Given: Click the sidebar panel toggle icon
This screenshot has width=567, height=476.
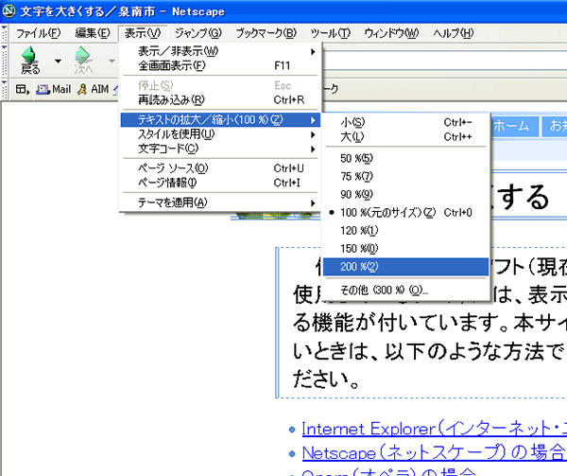Looking at the screenshot, I should (23, 89).
